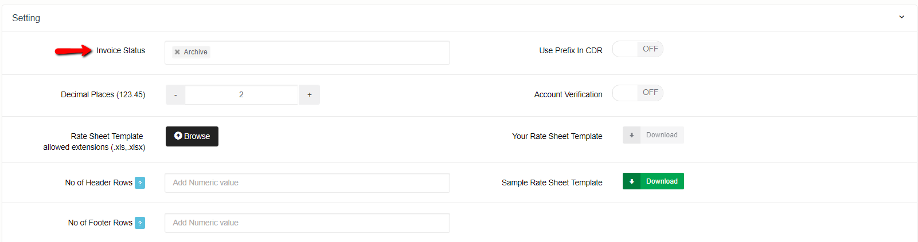The width and height of the screenshot is (918, 242).
Task: Collapse the Setting panel with the chevron
Action: click(901, 17)
